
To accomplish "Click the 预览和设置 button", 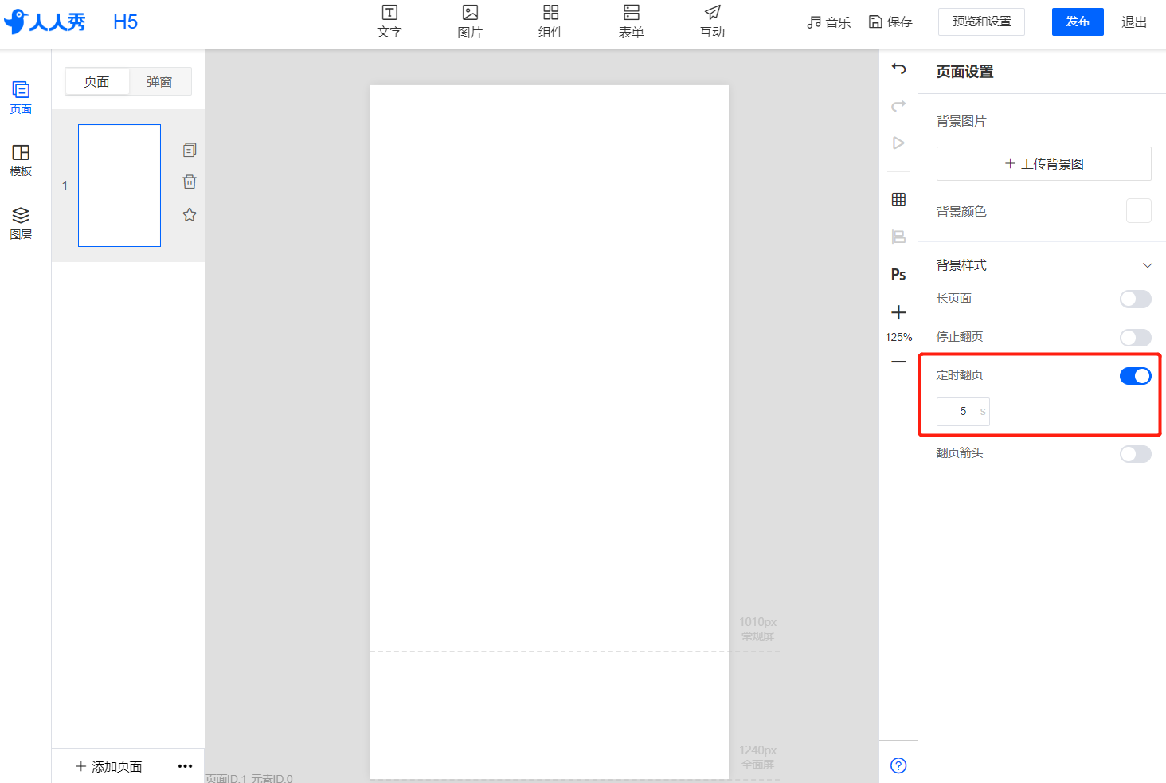I will (981, 22).
